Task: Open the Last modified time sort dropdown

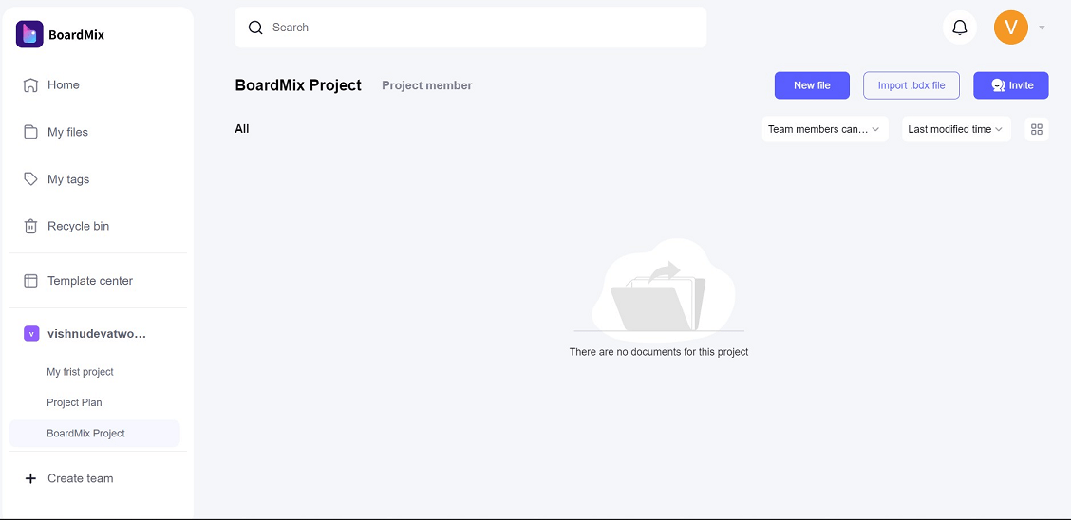Action: (x=955, y=129)
